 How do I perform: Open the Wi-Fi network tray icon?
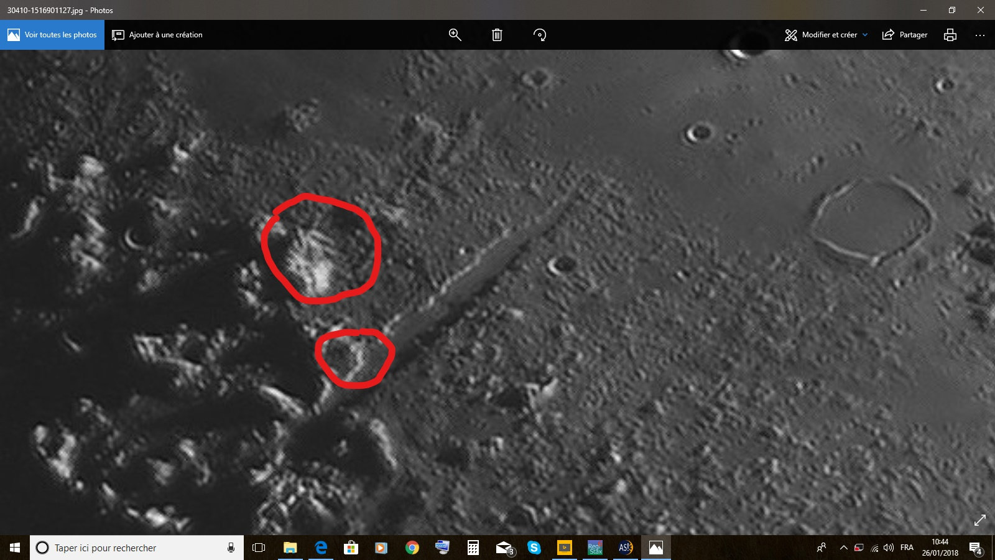874,548
